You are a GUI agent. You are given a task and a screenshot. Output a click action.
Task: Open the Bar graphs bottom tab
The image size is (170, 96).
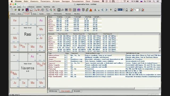click(77, 91)
